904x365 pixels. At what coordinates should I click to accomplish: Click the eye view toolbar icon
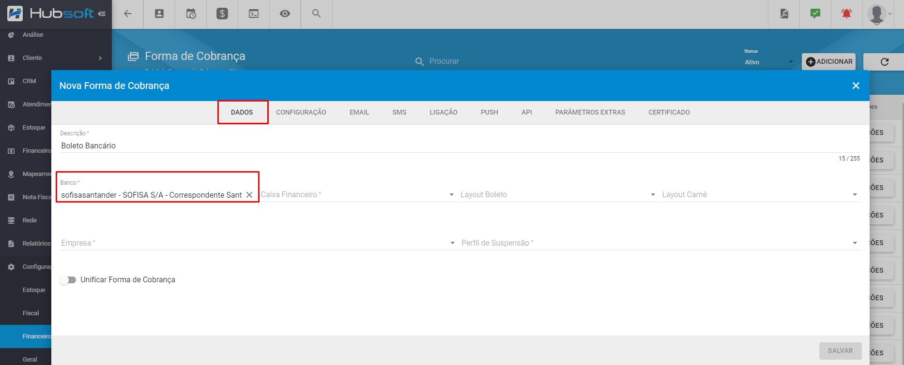[285, 14]
